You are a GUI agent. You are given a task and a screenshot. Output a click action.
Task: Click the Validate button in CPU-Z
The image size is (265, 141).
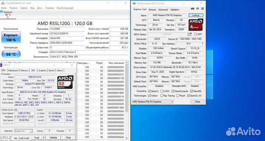click(x=53, y=137)
